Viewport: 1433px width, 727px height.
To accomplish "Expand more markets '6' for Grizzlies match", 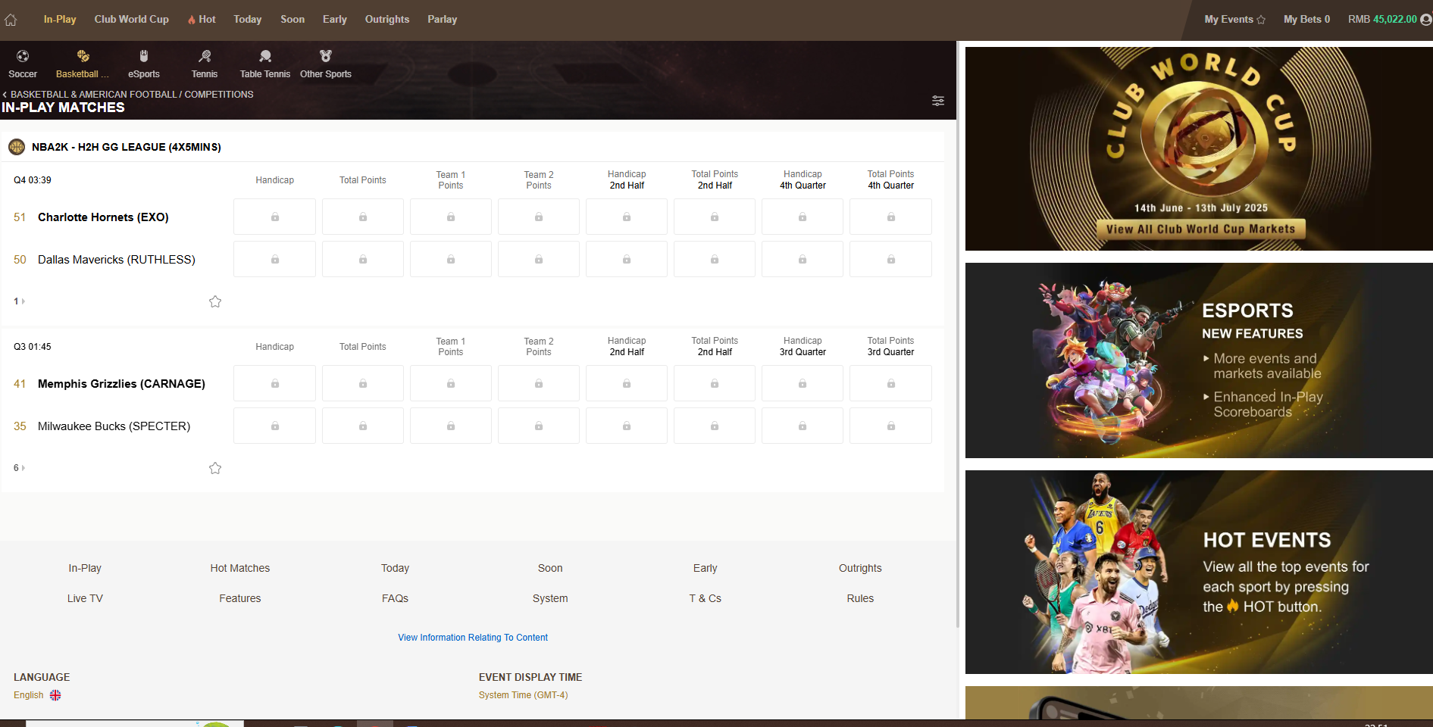I will (19, 468).
